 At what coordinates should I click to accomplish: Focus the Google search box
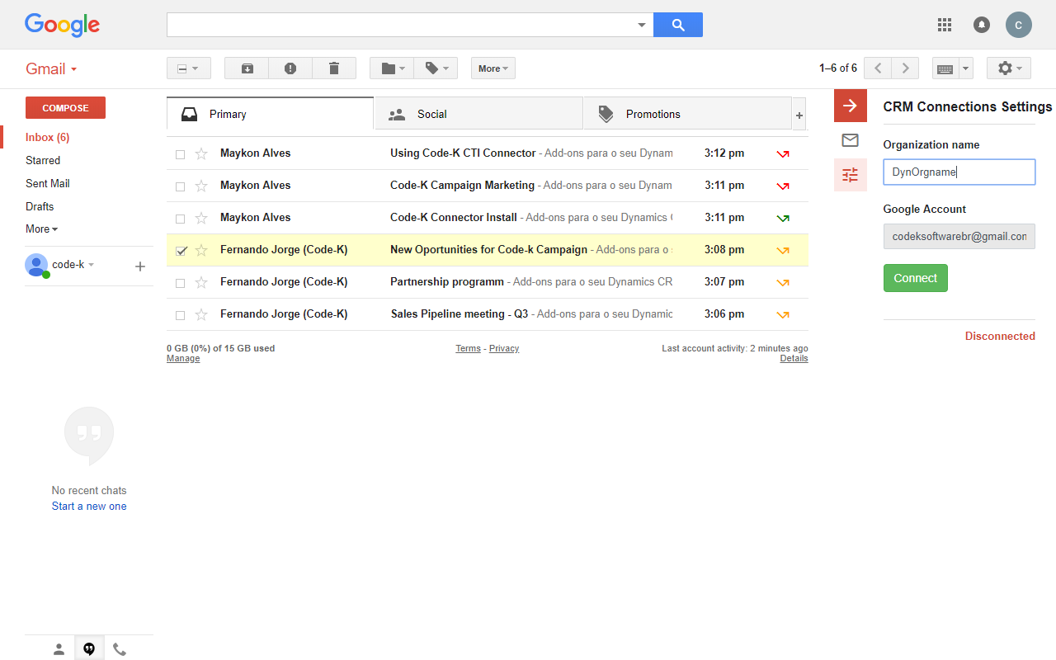click(401, 25)
